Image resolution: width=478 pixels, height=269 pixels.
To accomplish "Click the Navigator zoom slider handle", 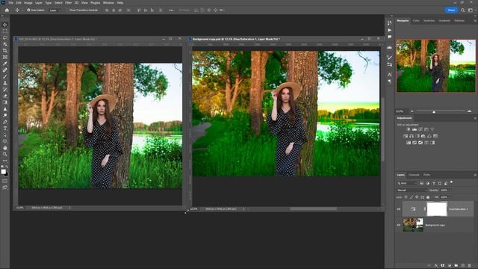I will pos(434,111).
